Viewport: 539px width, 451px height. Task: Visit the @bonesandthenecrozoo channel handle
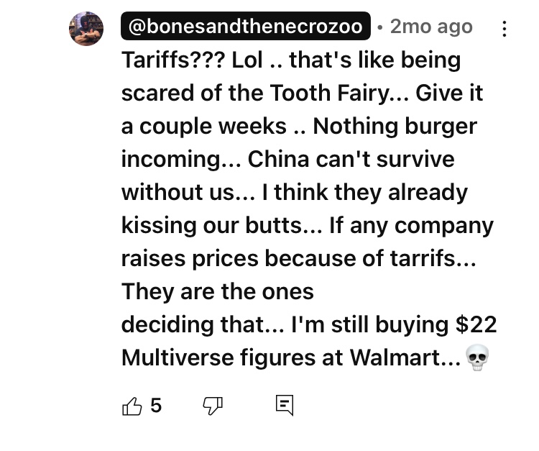coord(246,26)
